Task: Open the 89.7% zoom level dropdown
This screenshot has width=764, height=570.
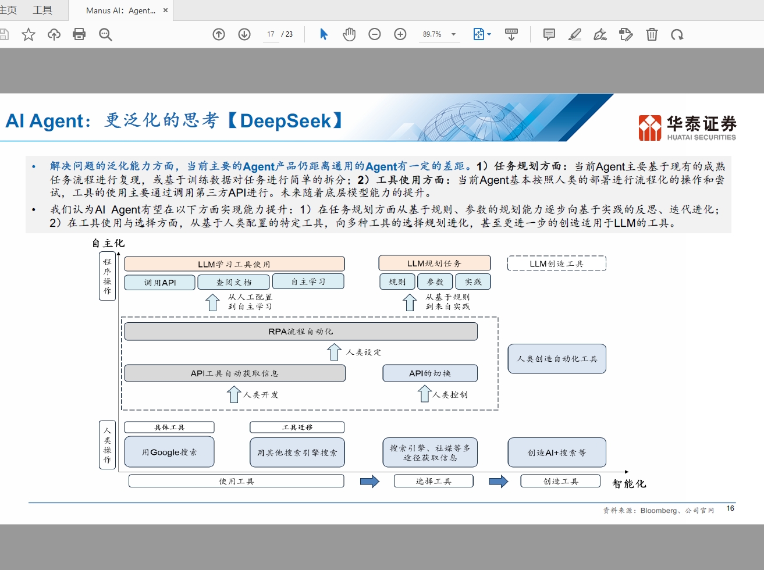Action: click(x=453, y=35)
